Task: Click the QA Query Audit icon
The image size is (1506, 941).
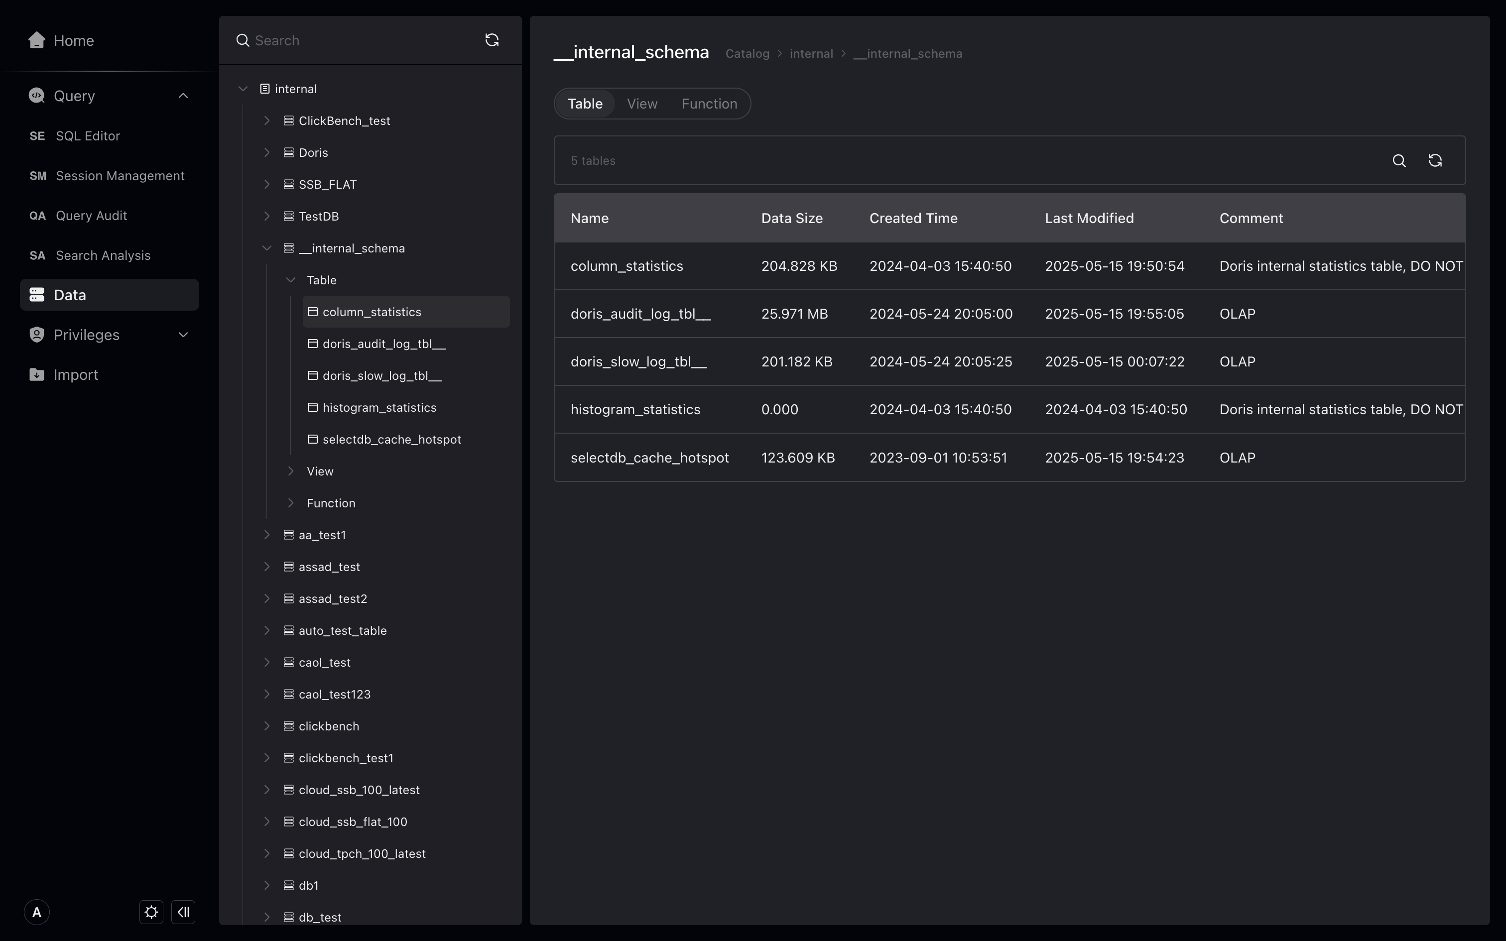Action: [37, 215]
